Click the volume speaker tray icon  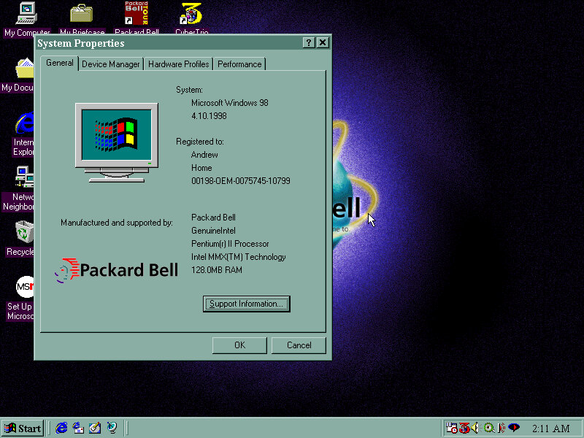point(475,428)
